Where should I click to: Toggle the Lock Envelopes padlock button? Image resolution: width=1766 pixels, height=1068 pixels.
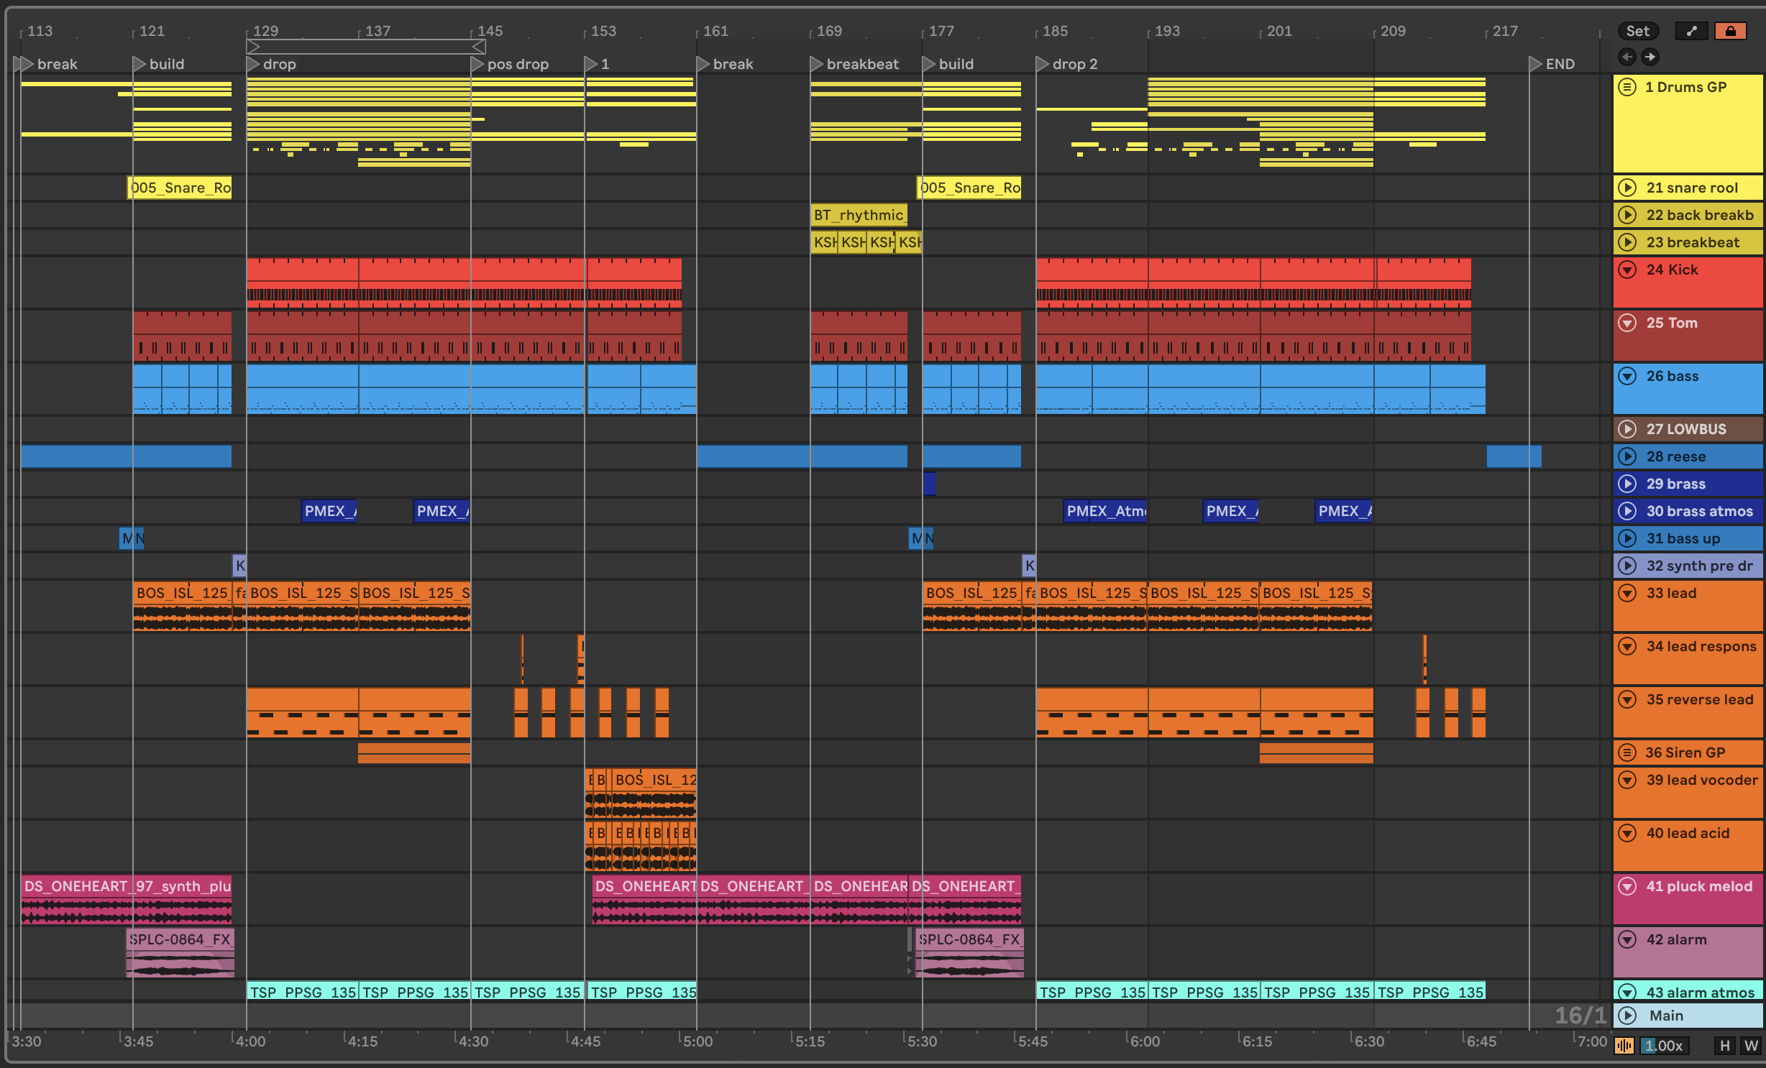(x=1730, y=31)
